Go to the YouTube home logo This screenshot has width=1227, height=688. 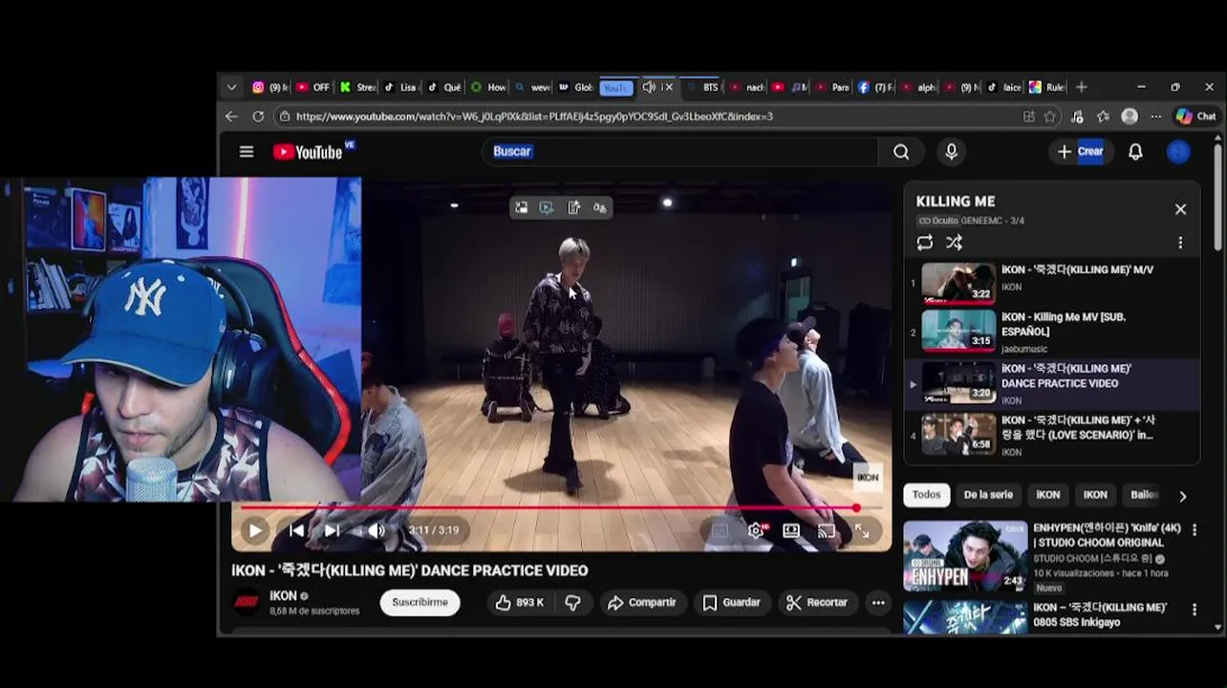pyautogui.click(x=308, y=152)
